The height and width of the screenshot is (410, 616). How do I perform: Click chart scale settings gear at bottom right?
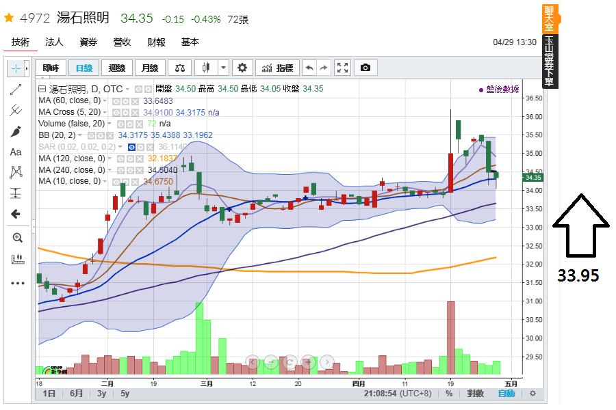[x=532, y=393]
